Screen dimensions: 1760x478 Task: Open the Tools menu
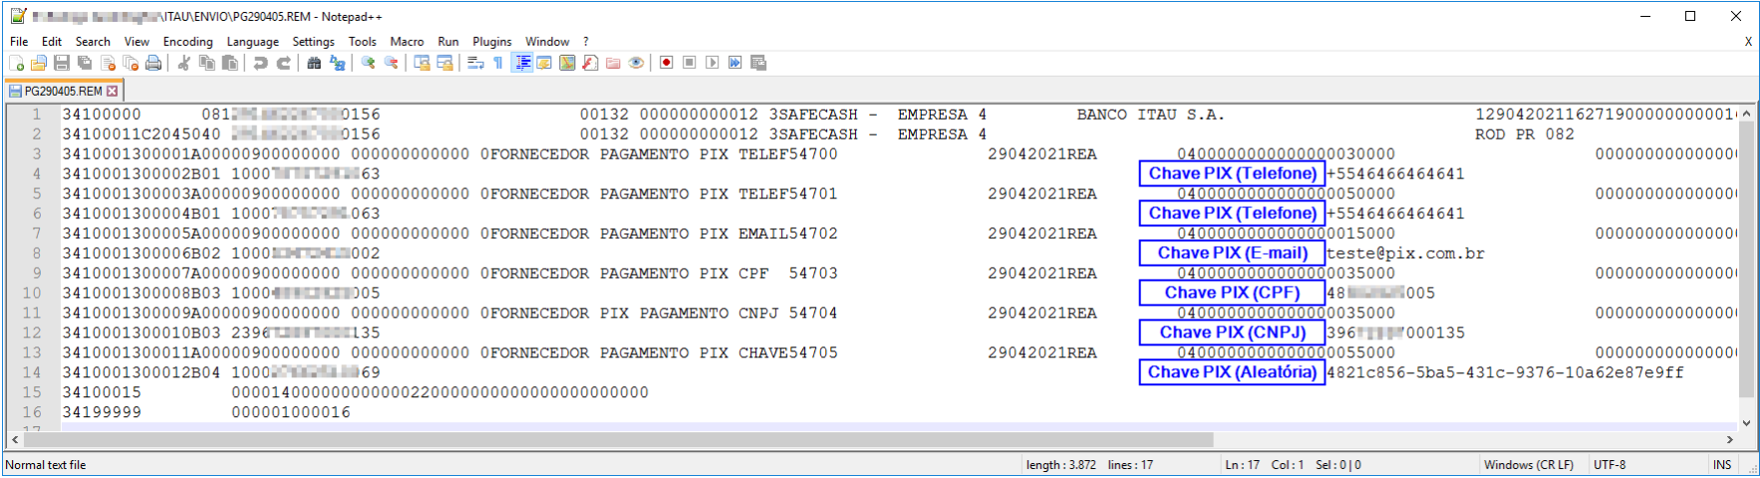(x=363, y=42)
